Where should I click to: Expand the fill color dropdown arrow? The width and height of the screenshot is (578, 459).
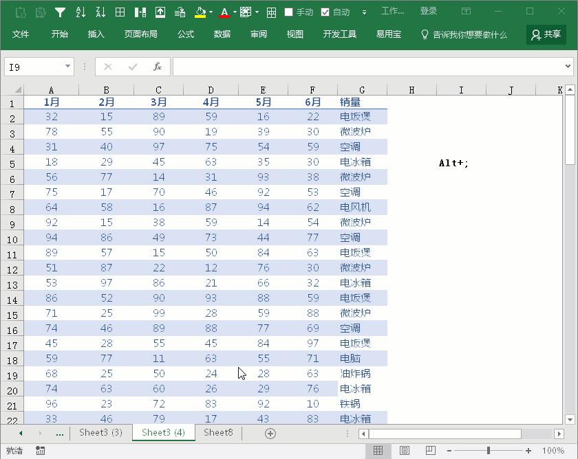pyautogui.click(x=210, y=12)
